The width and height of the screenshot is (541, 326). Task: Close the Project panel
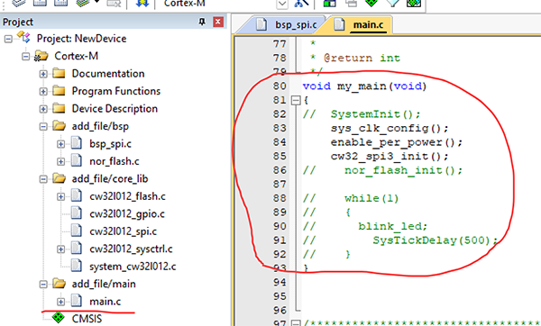[x=217, y=22]
